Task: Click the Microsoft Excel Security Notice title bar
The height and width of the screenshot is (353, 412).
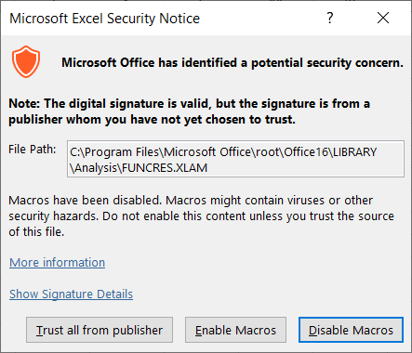Action: pos(104,19)
